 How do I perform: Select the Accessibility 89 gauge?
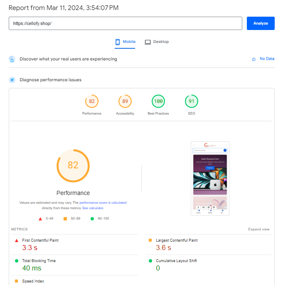[125, 101]
